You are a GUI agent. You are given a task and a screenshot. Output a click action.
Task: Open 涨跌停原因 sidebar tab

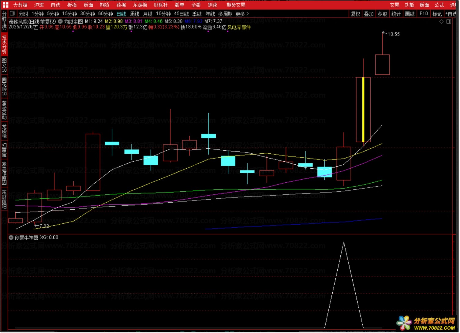tap(4, 174)
